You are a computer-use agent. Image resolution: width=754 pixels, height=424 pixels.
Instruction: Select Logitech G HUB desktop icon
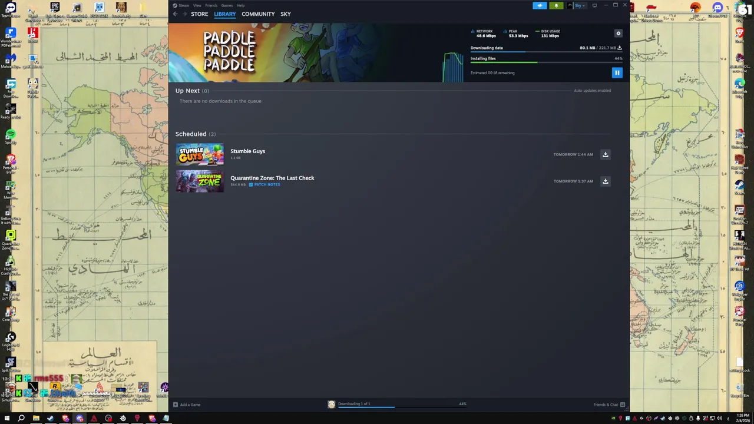pos(11,342)
